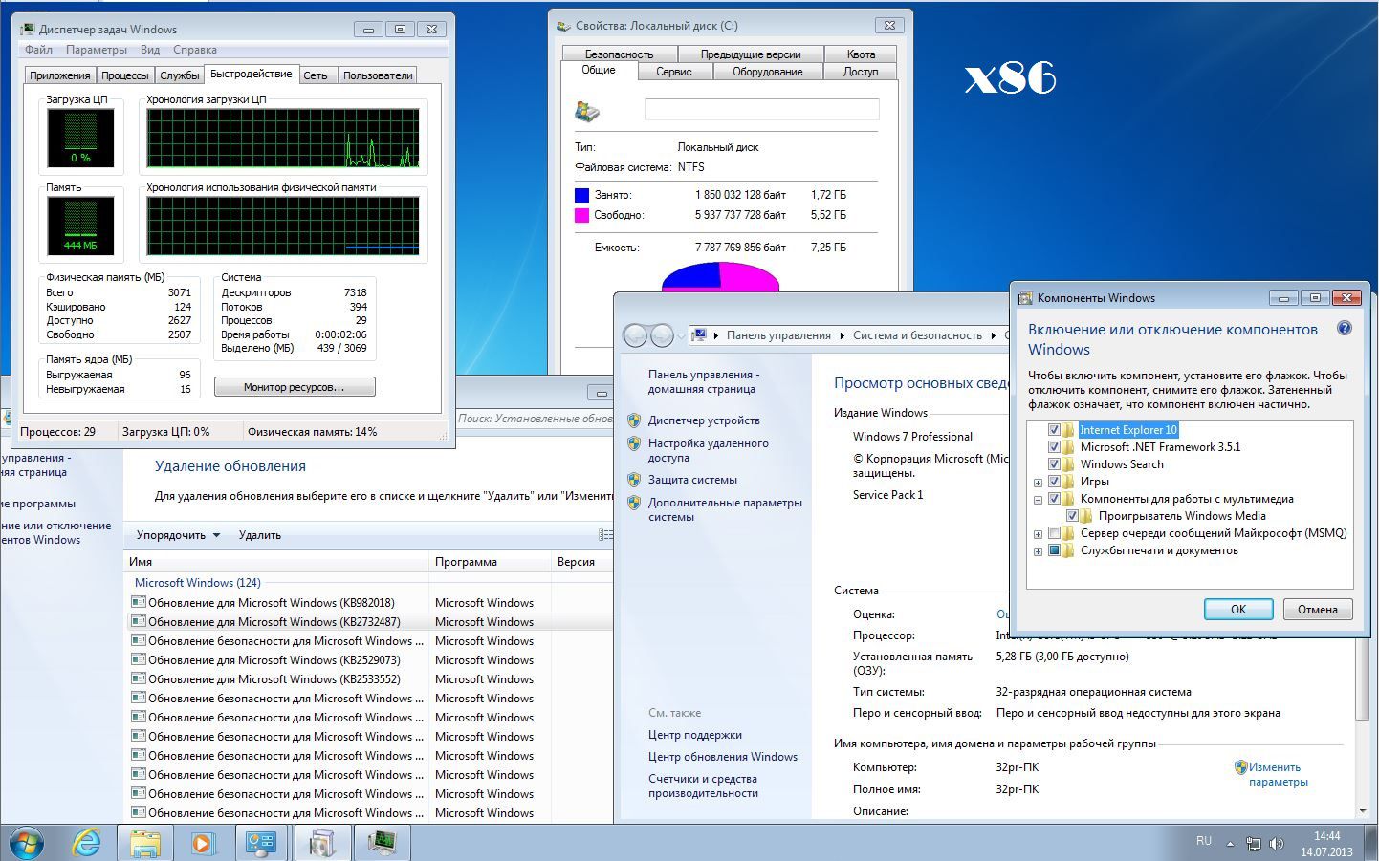Click magenta Свободно color swatch
This screenshot has height=861, width=1379.
[581, 216]
